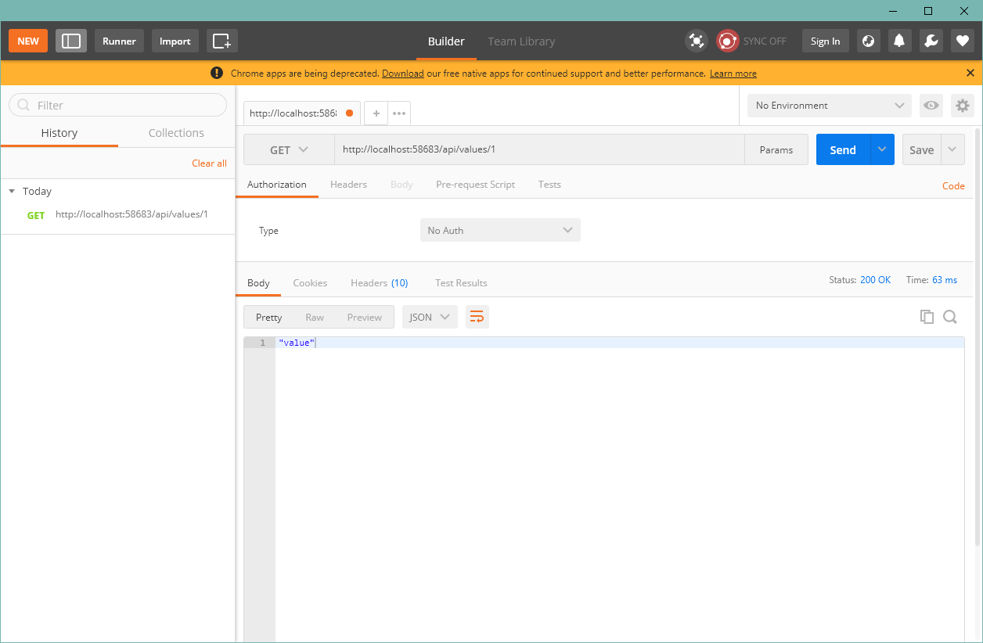Open manage environments gear icon
Screen dimensions: 983x643
coord(963,106)
